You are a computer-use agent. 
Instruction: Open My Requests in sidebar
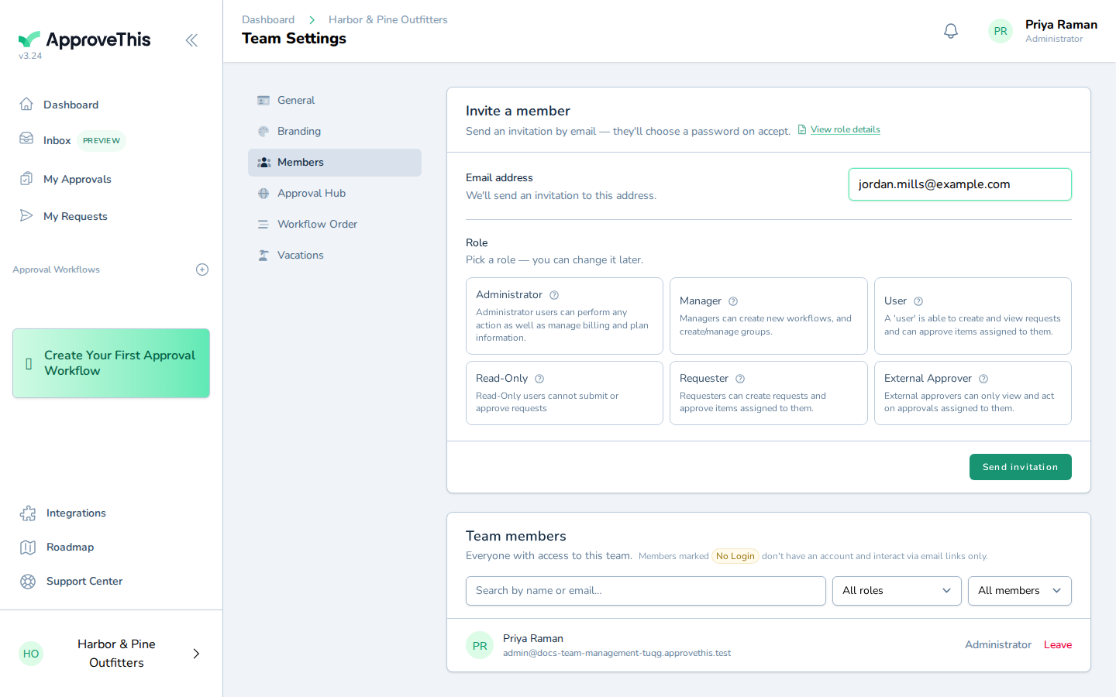pyautogui.click(x=75, y=216)
